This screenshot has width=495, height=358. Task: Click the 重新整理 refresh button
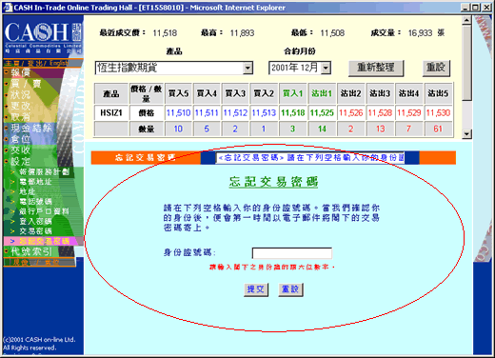click(x=376, y=68)
